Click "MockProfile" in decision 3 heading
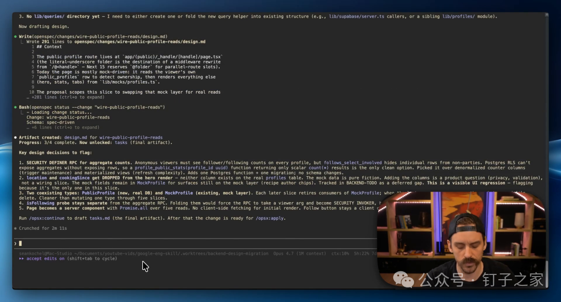The height and width of the screenshot is (302, 561). 179,193
